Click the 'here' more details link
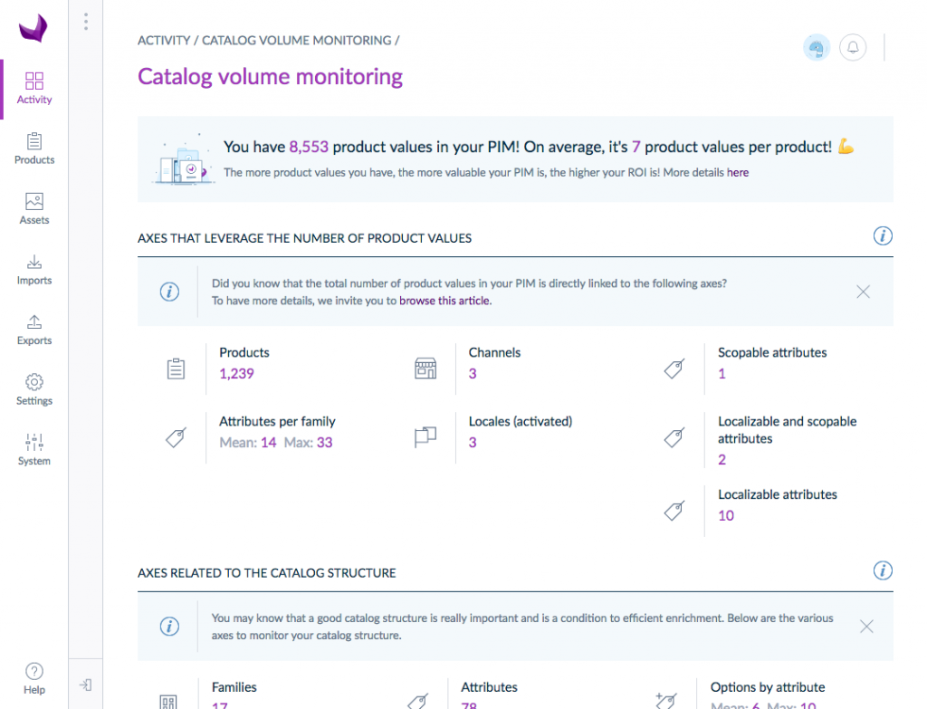 click(x=738, y=172)
